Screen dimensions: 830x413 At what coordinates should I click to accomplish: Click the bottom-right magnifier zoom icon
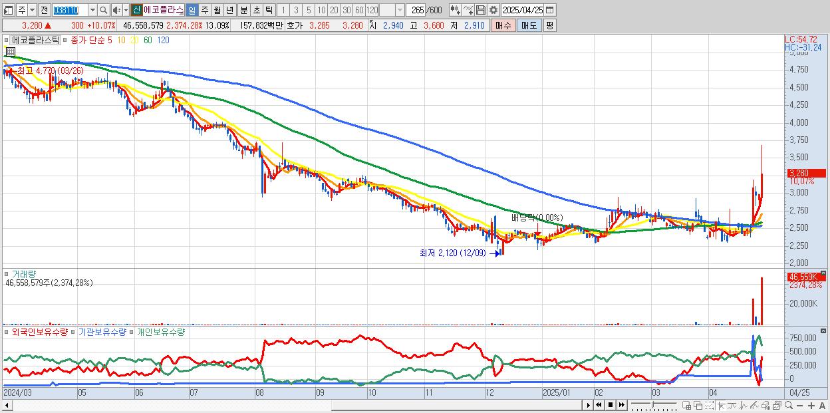coord(789,405)
